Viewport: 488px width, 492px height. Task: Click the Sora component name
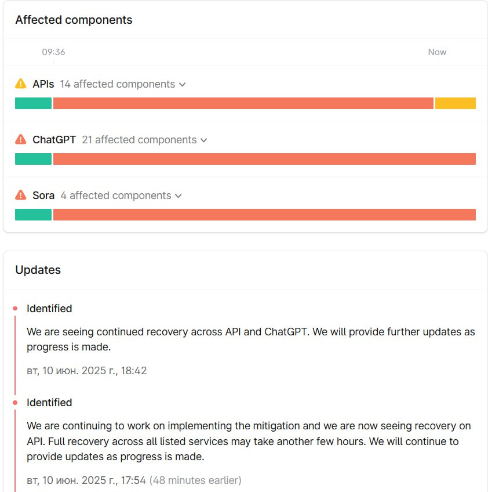(x=43, y=196)
